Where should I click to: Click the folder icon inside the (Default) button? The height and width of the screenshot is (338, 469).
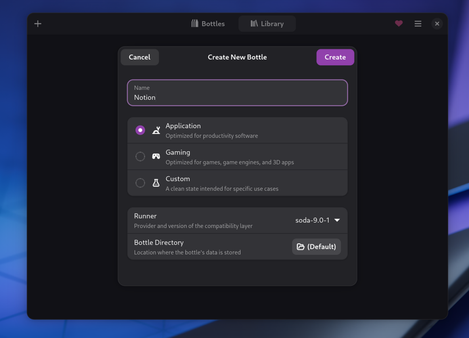click(x=301, y=246)
